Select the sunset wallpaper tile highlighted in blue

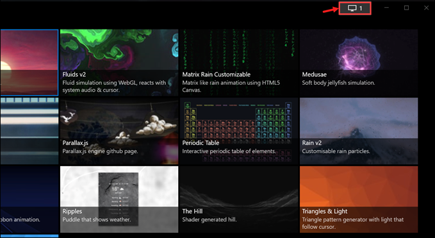(x=29, y=63)
